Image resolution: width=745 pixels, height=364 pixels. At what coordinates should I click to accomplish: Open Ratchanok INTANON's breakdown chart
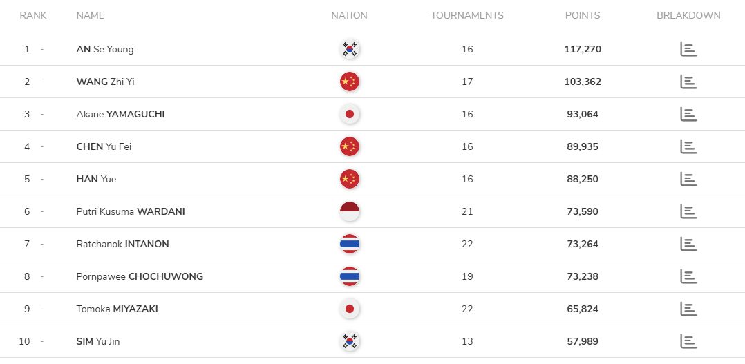(x=688, y=244)
